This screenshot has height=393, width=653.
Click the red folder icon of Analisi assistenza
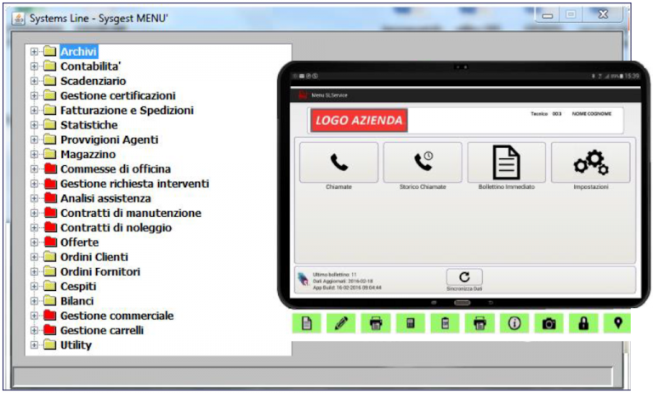(x=50, y=197)
